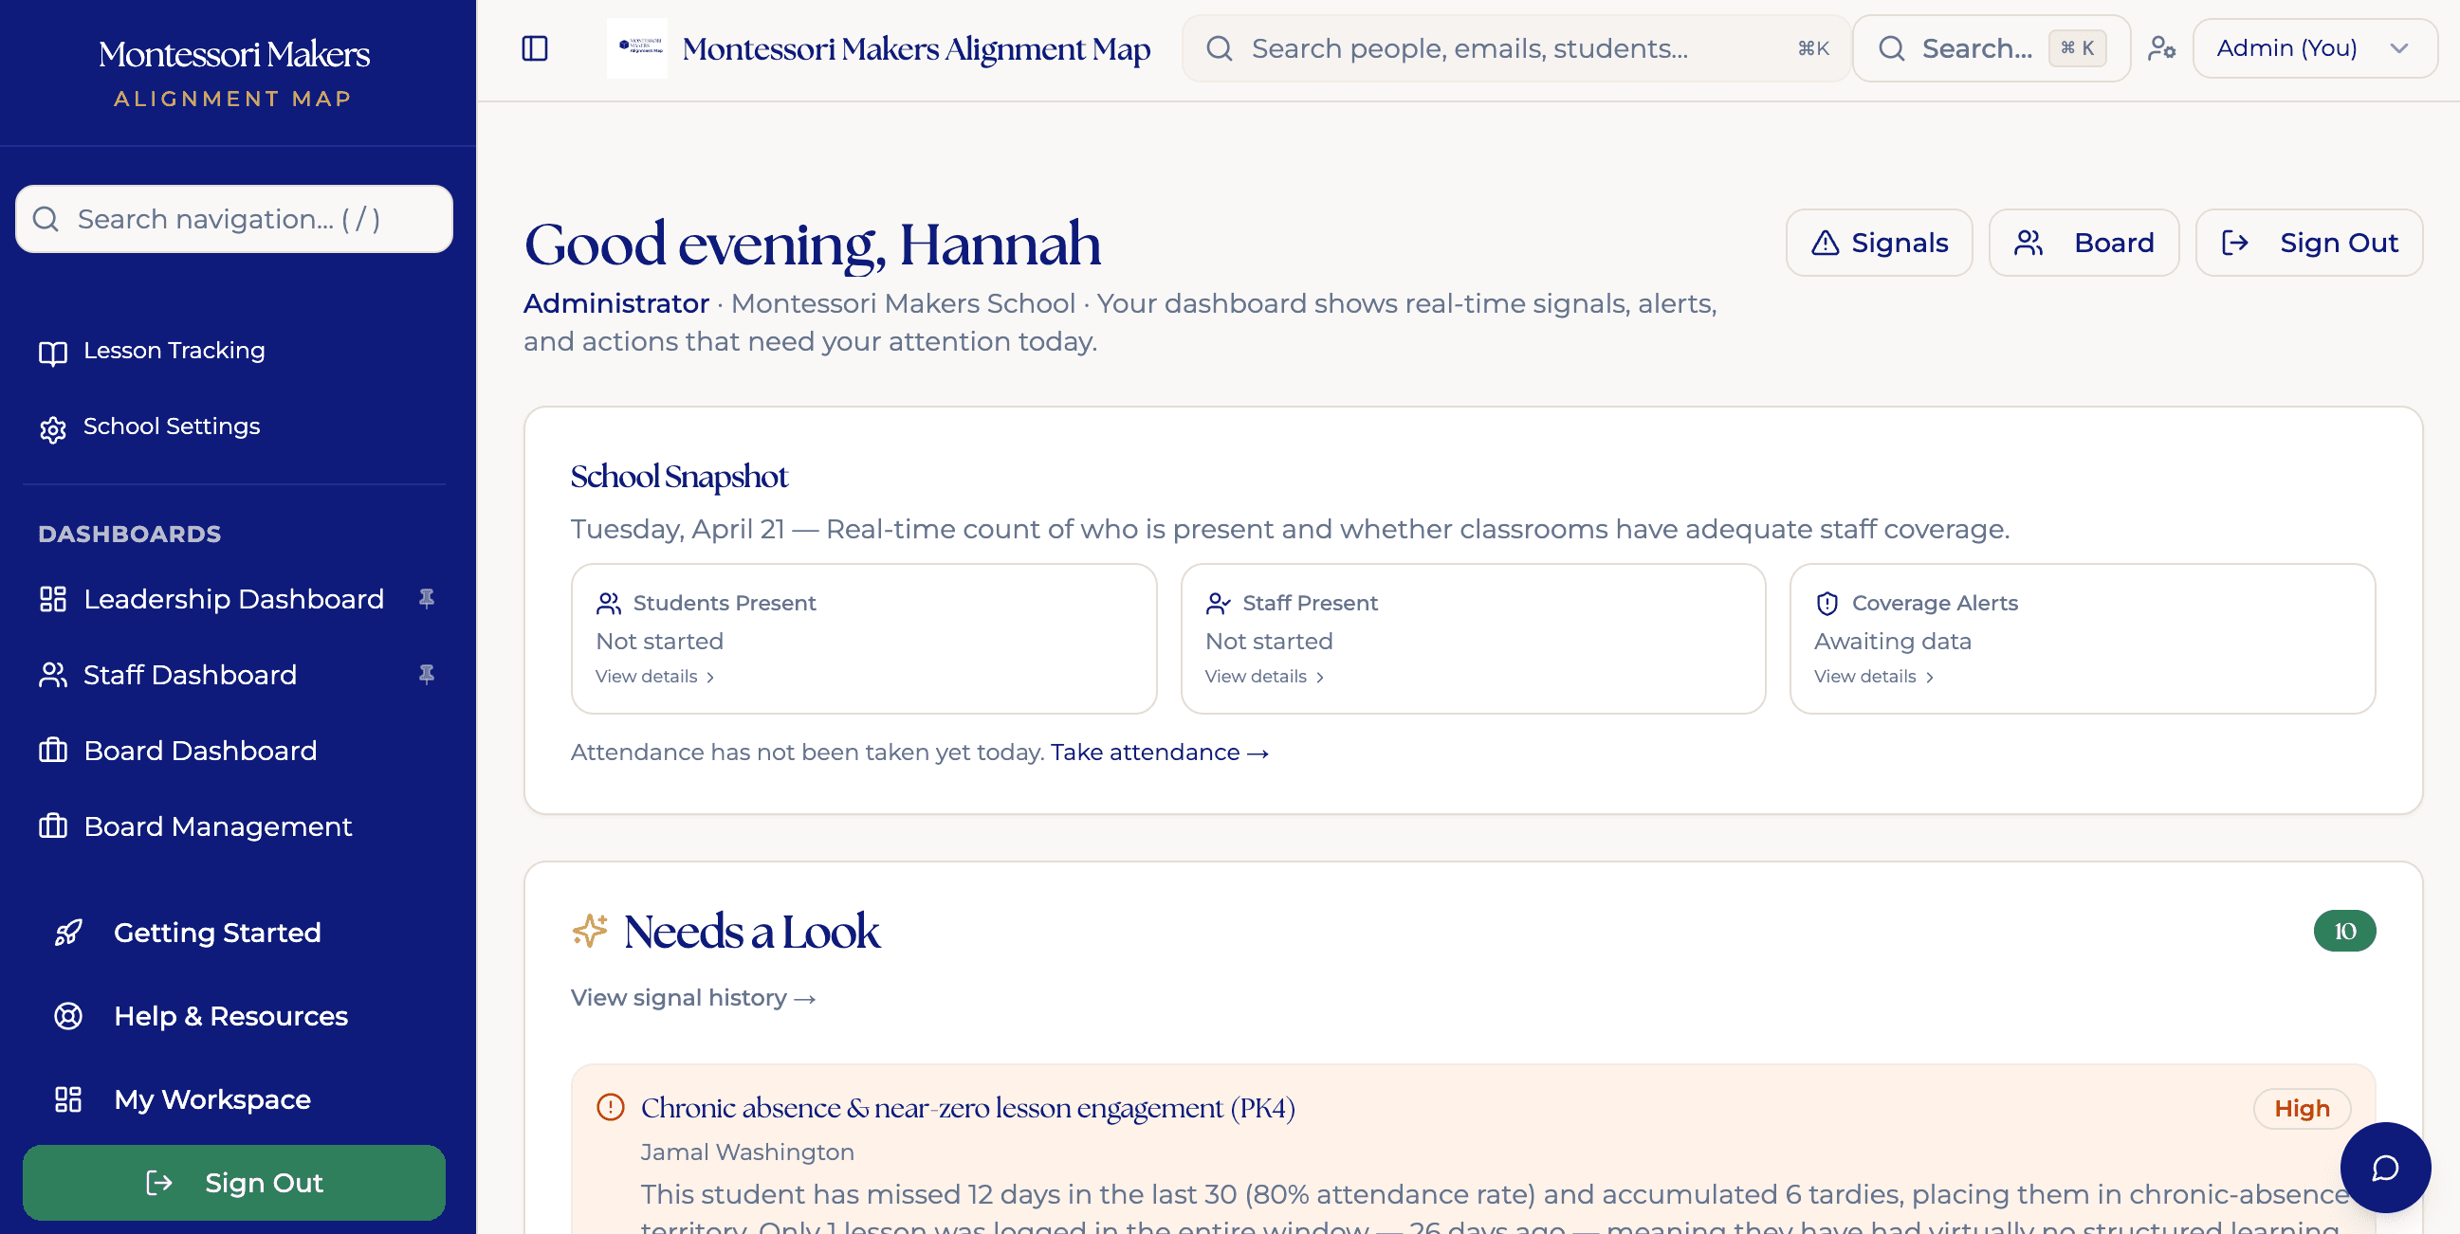2460x1234 pixels.
Task: Click the Board Dashboard briefcase icon
Action: point(52,750)
